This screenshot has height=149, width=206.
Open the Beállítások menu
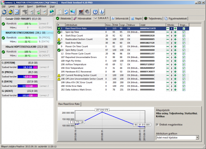tap(41, 7)
